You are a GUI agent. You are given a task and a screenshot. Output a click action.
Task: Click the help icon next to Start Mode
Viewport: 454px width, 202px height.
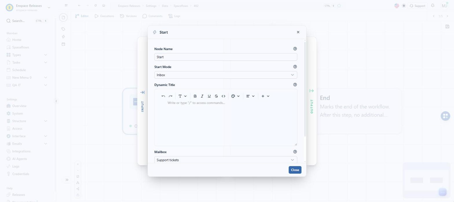pos(295,67)
